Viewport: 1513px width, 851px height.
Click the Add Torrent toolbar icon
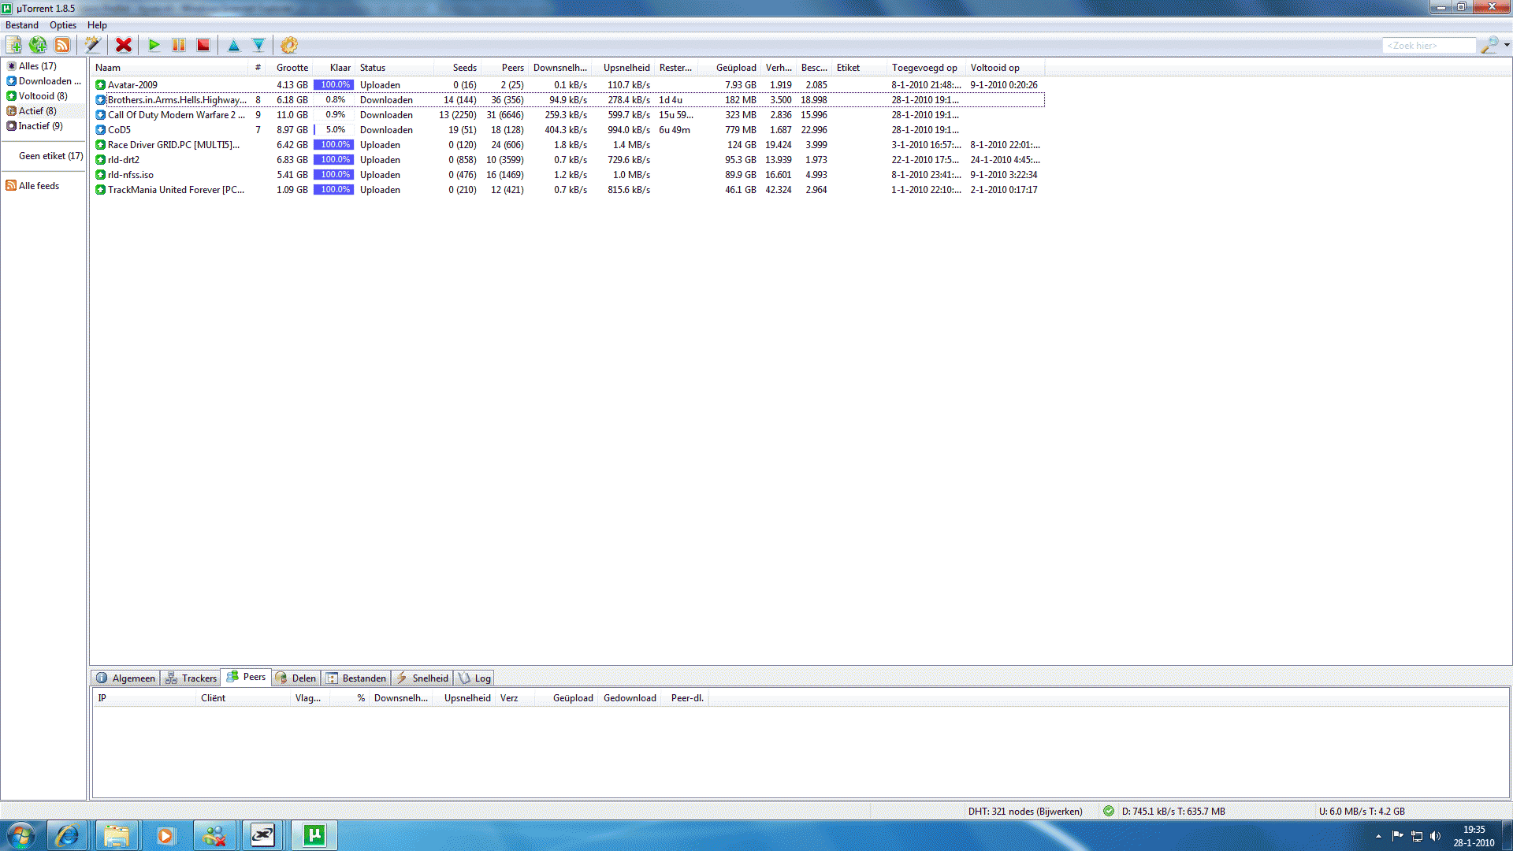14,45
